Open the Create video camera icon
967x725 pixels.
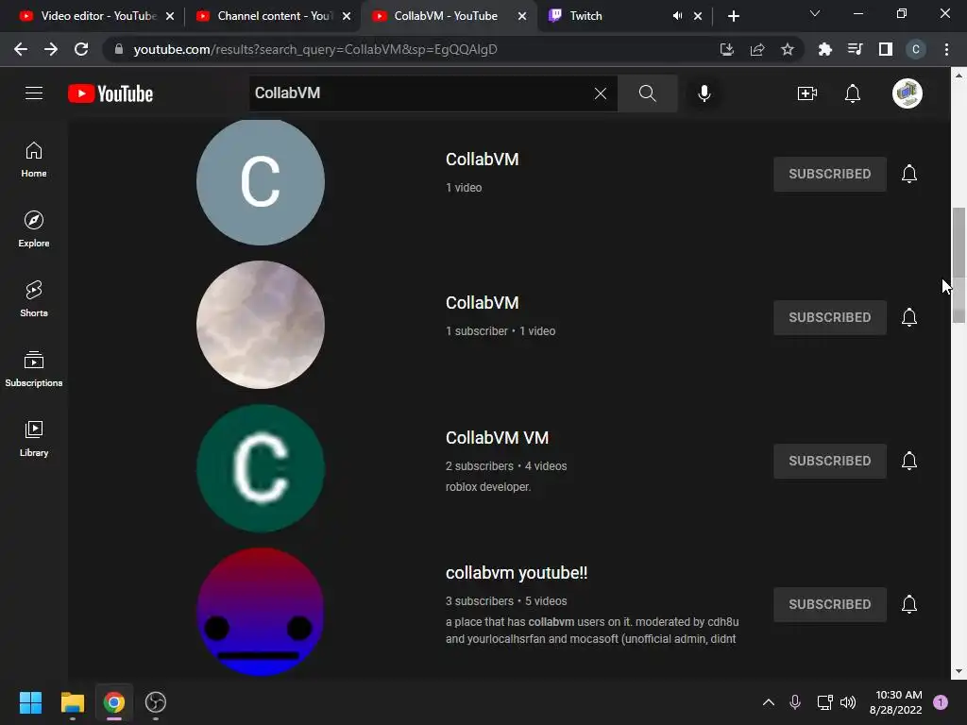click(807, 93)
